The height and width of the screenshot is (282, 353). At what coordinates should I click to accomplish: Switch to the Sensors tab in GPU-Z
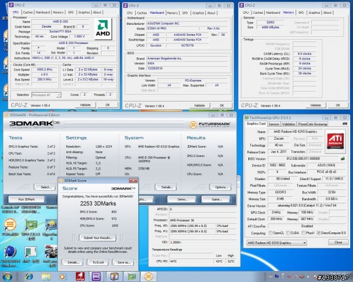[x=274, y=124]
